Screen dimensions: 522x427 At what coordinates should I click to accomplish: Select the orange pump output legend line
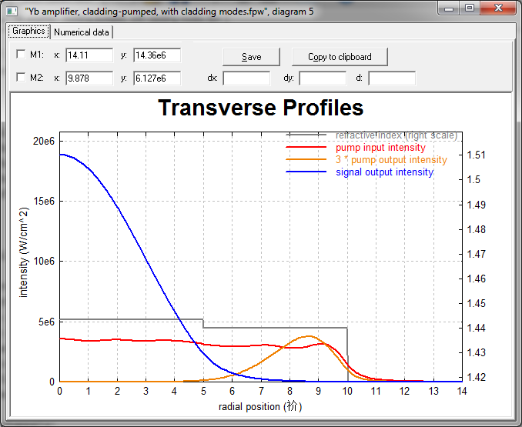(x=309, y=160)
